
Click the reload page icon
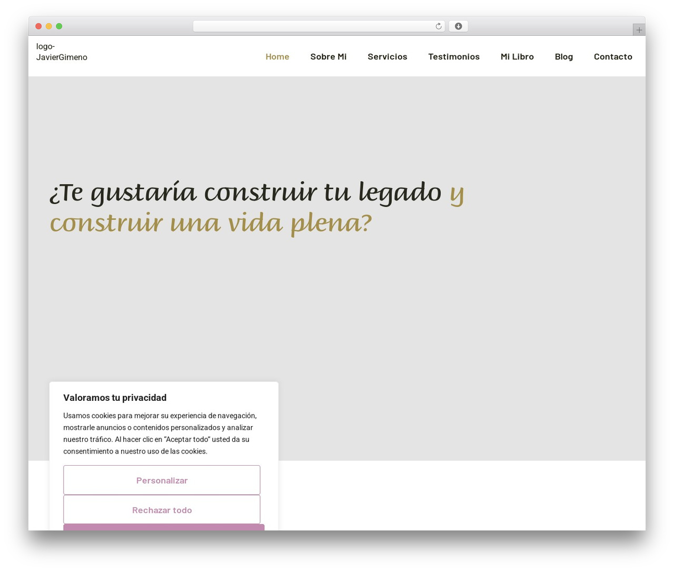[438, 26]
